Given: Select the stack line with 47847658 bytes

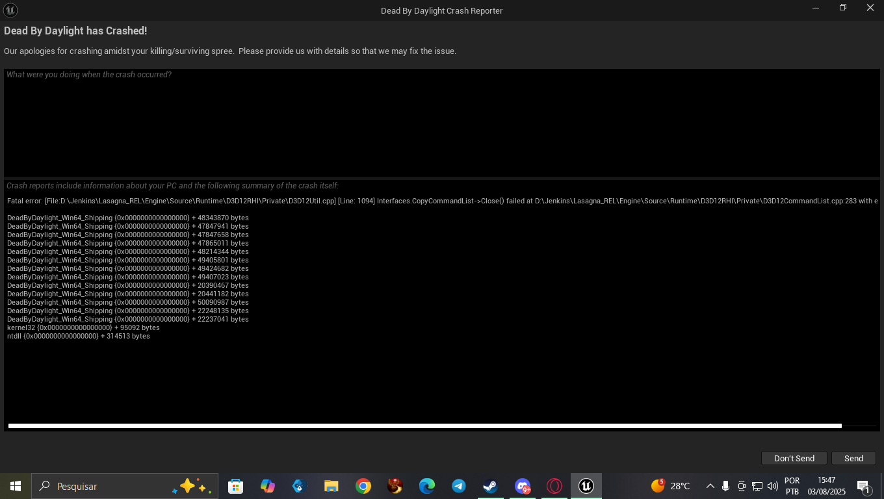Looking at the screenshot, I should (128, 235).
